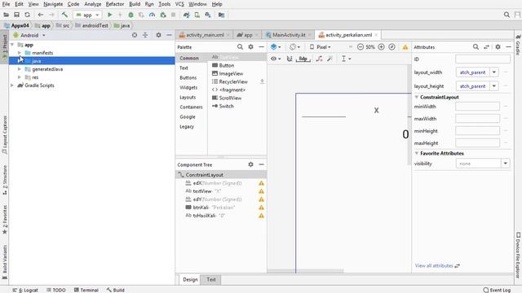Open the Terminal tool window

(86, 290)
